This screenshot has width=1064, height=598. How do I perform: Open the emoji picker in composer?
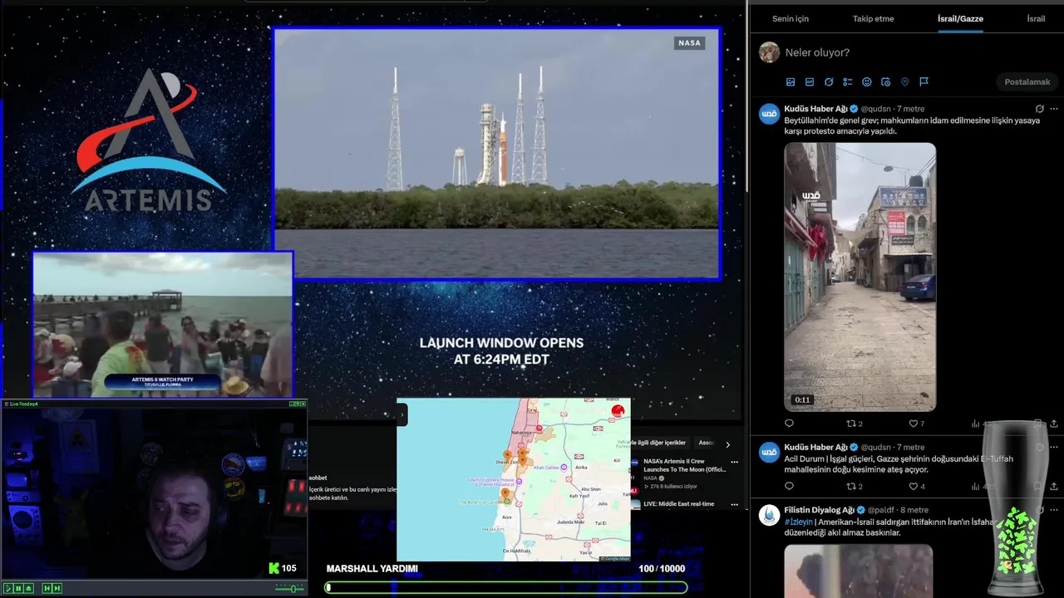(x=867, y=82)
